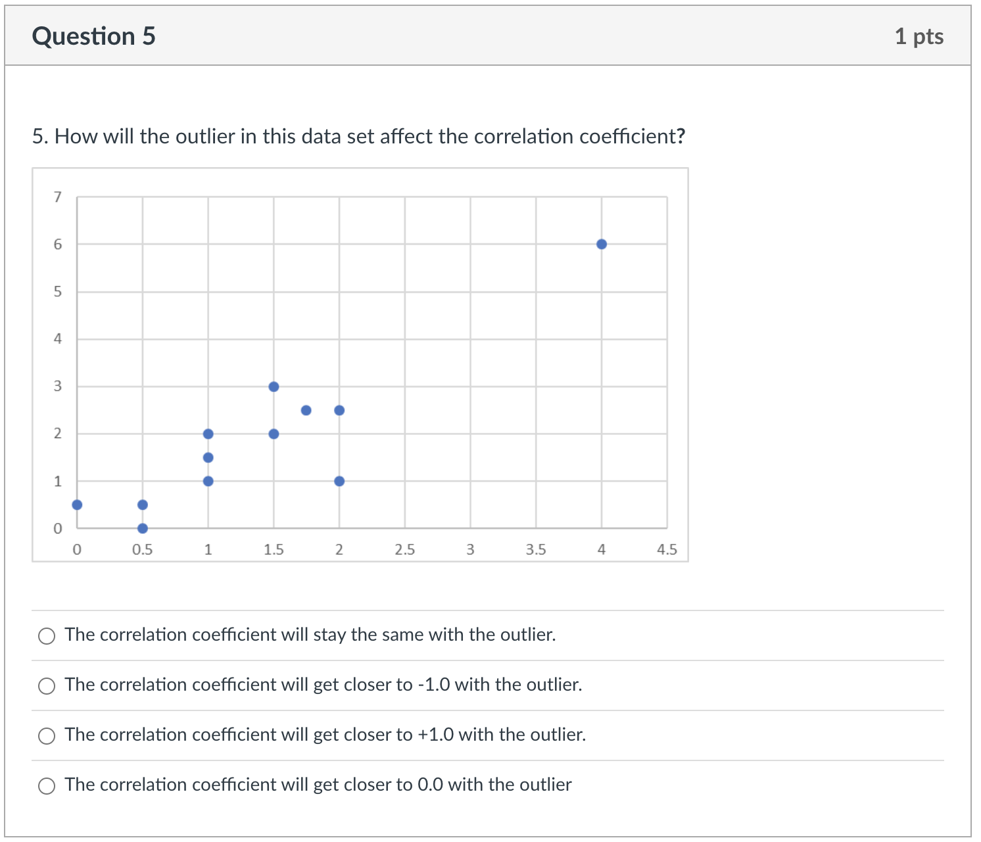The image size is (981, 842).
Task: Click the '1 pts' label
Action: 919,36
